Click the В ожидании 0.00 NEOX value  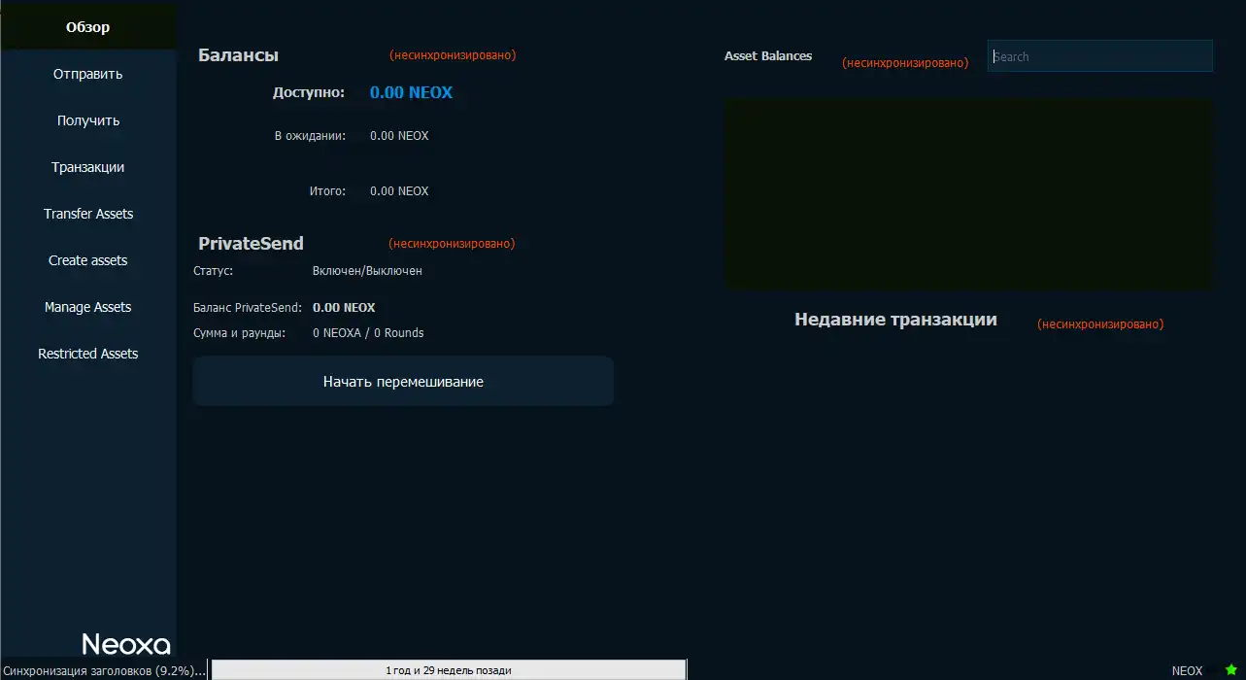tap(399, 136)
